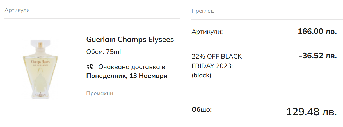Viewport: 343px width, 127px height.
Task: Click the Очаквана доставка в text
Action: 132,67
